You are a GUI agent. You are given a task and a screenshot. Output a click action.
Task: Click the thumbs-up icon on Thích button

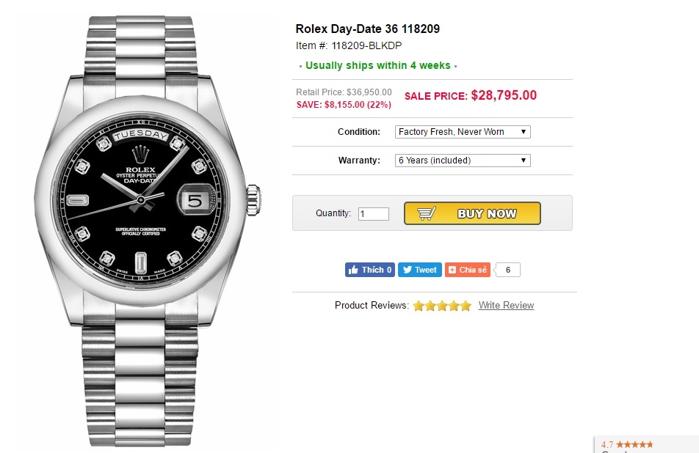click(353, 269)
